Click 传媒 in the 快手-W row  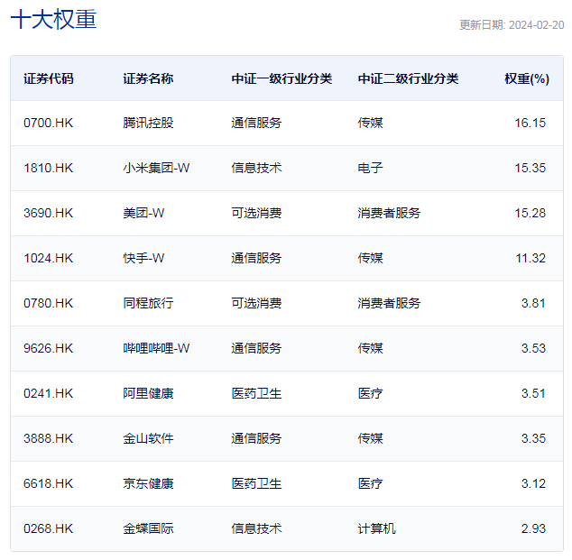(370, 258)
